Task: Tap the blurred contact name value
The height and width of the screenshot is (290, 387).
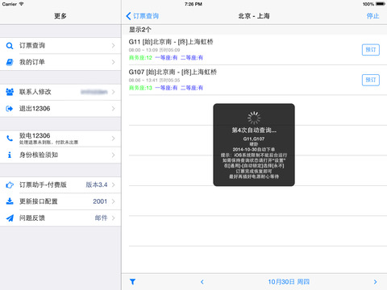Action: 94,92
